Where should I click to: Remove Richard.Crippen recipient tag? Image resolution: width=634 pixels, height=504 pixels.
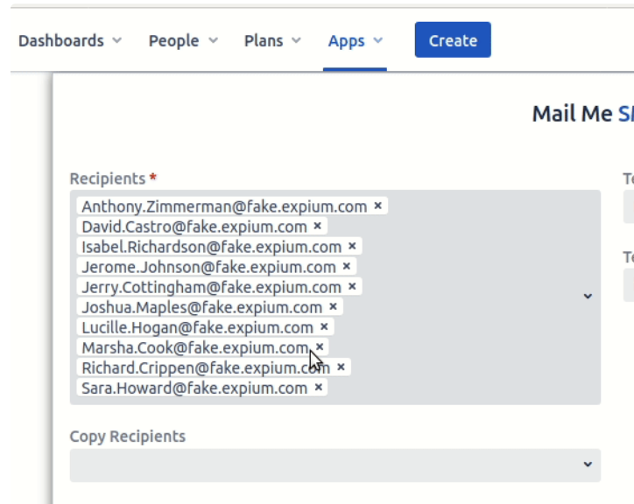(341, 367)
